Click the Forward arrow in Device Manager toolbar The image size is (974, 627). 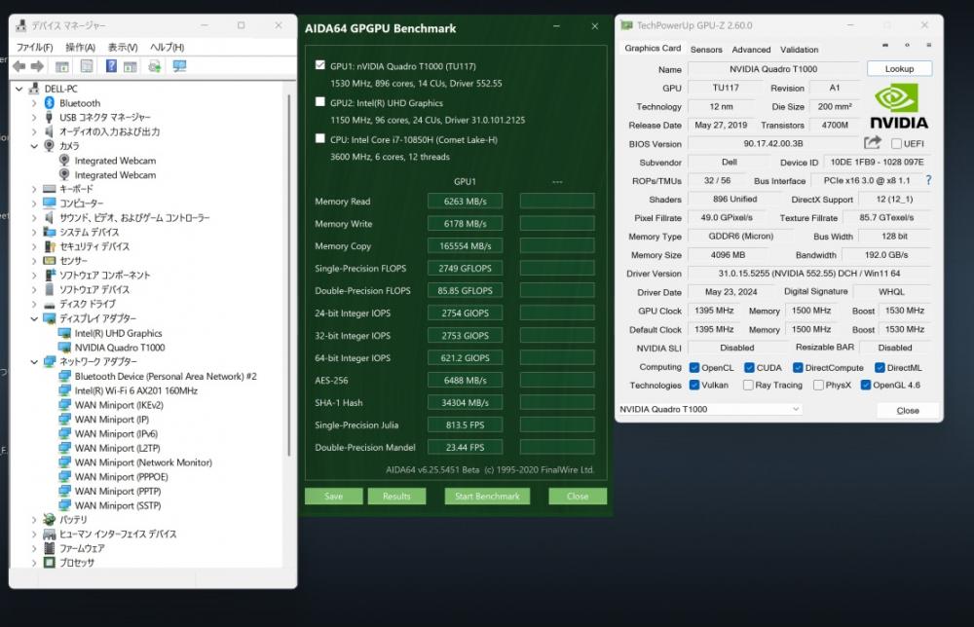click(37, 66)
